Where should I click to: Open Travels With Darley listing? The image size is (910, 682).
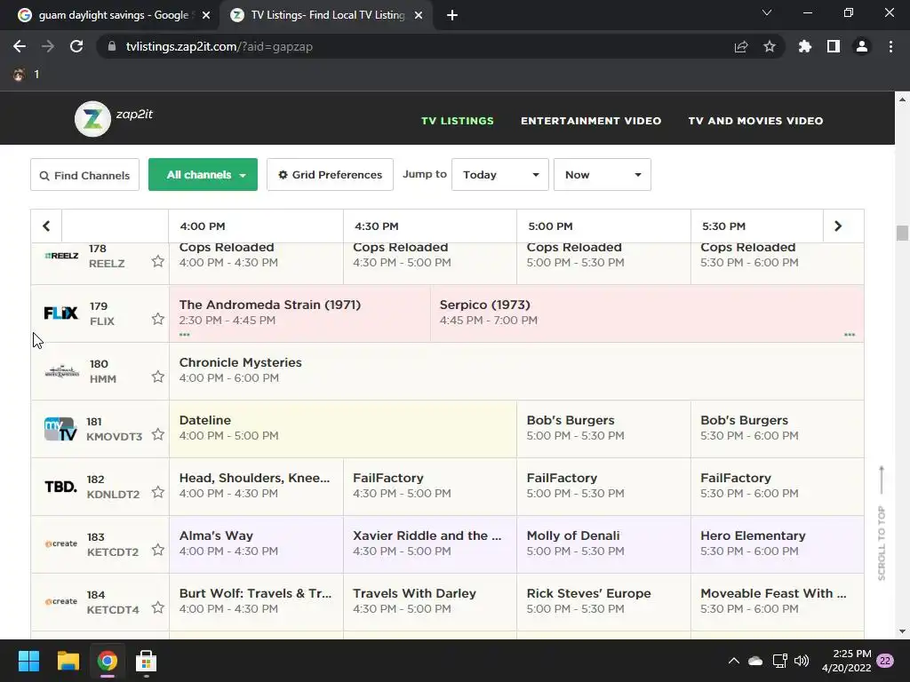click(430, 601)
